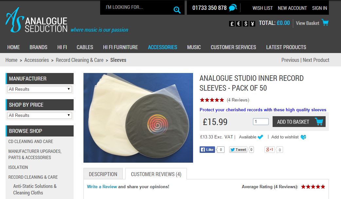Select the yen currency icon
This screenshot has height=199, width=341.
coord(252,24)
